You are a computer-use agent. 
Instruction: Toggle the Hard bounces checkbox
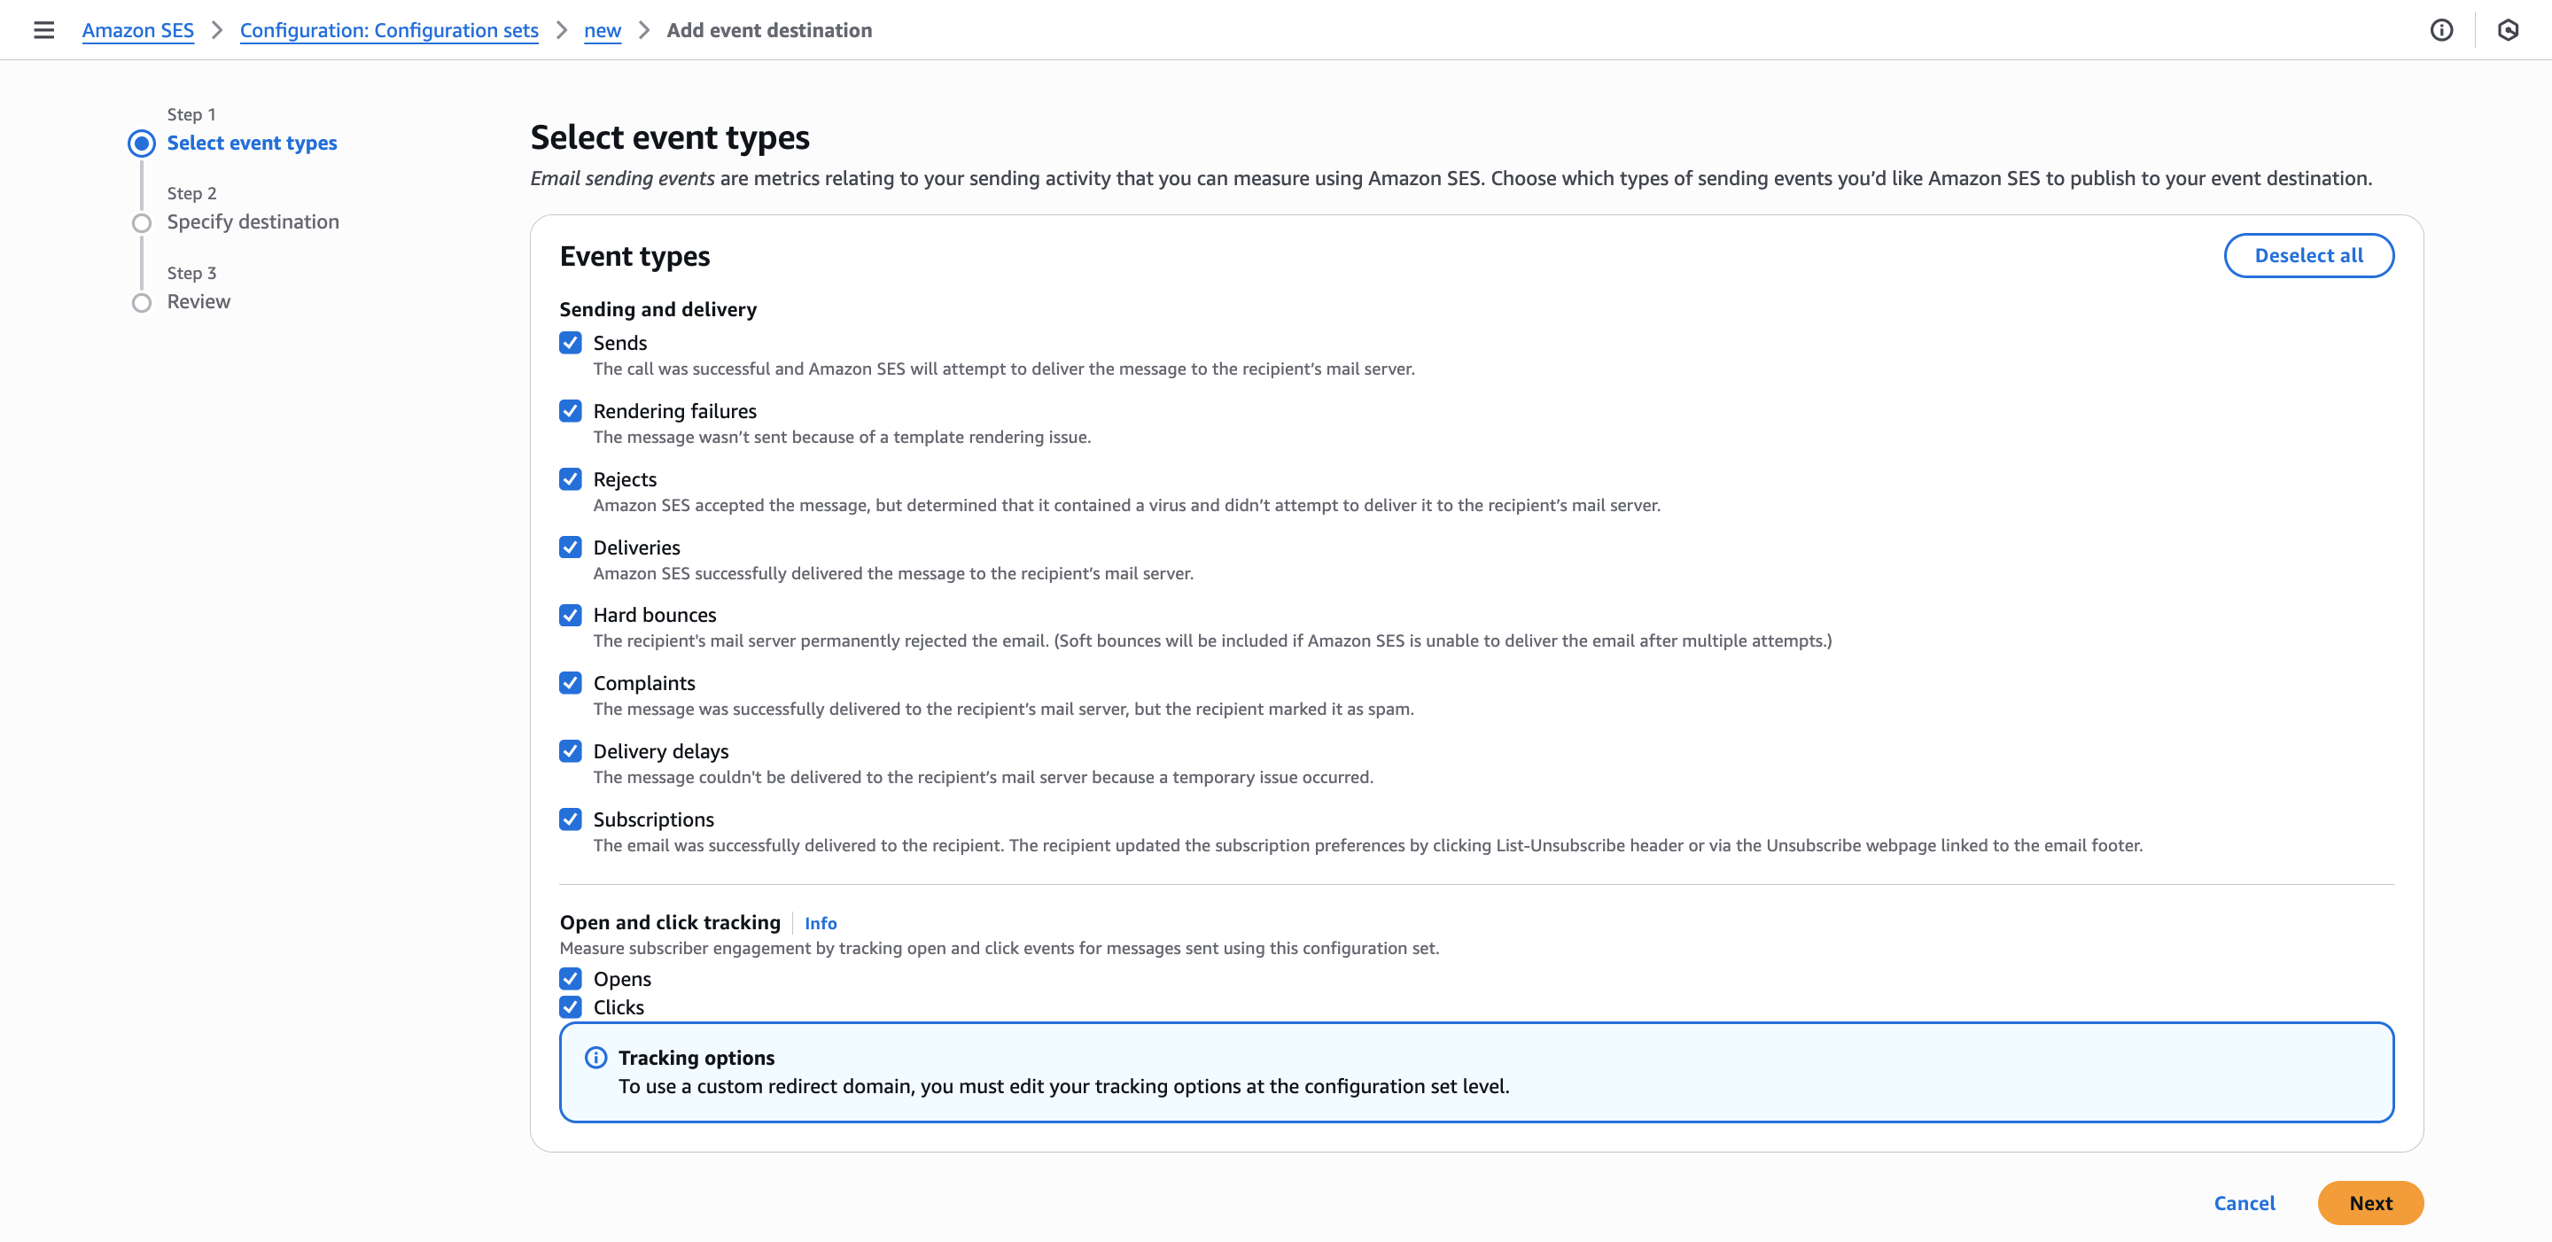point(571,615)
